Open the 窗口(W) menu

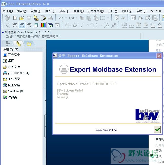(x=127, y=11)
